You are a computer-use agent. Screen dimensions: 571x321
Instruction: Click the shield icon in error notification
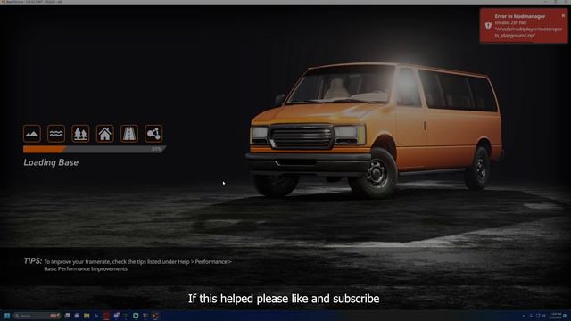point(488,26)
